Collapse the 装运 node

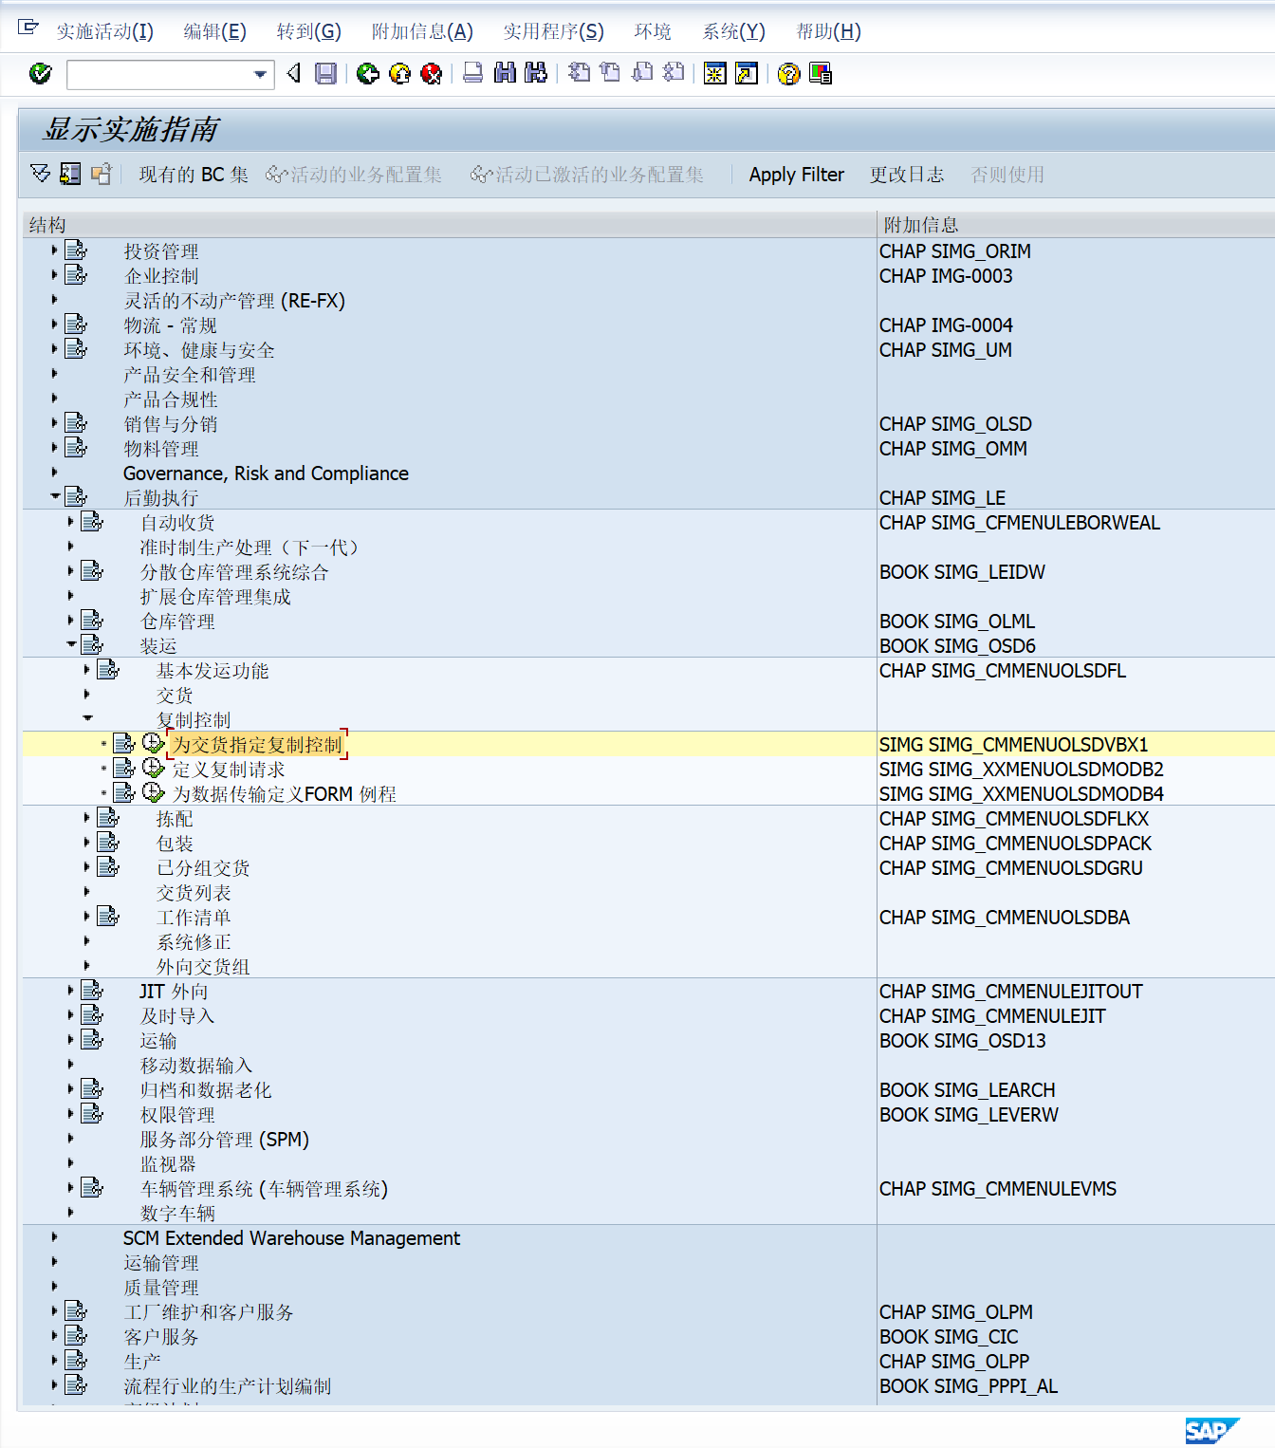[x=71, y=644]
